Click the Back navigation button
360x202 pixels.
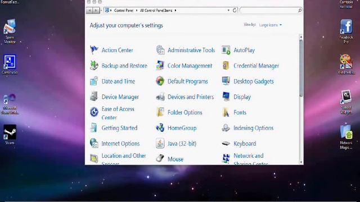tap(89, 10)
